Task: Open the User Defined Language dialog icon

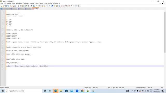Action: click(54, 6)
